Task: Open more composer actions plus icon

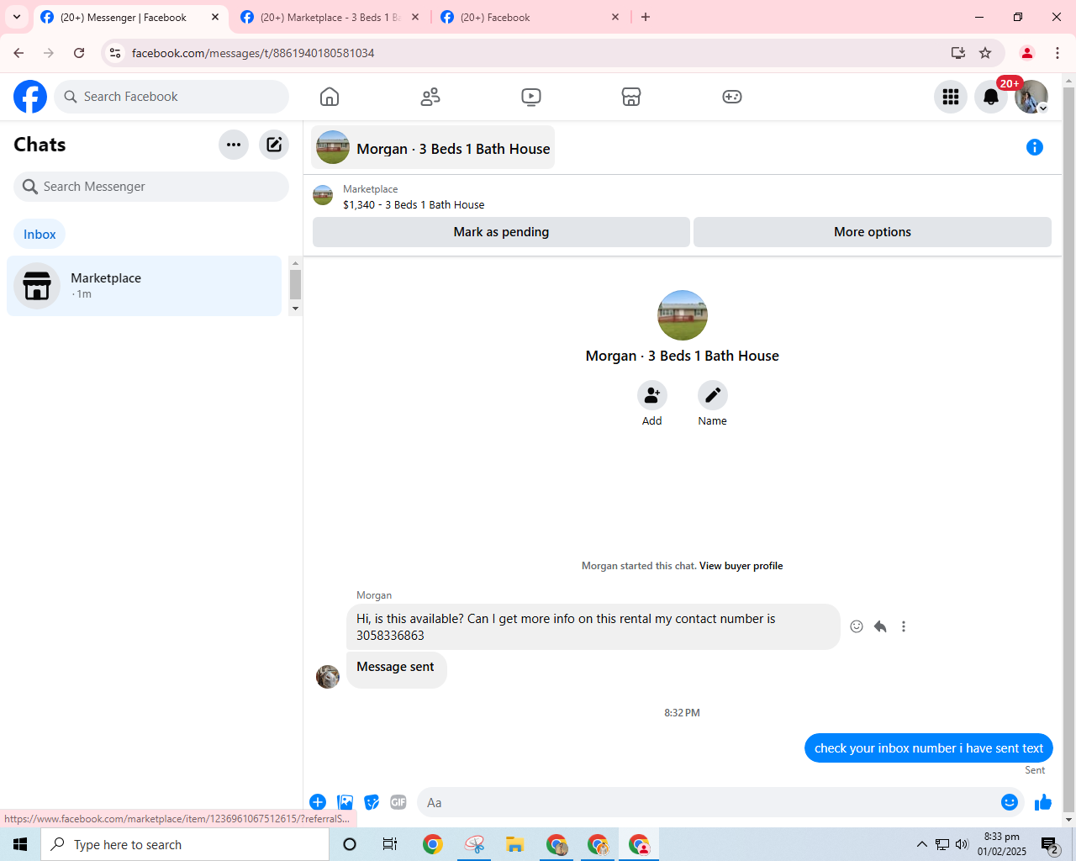Action: tap(318, 802)
